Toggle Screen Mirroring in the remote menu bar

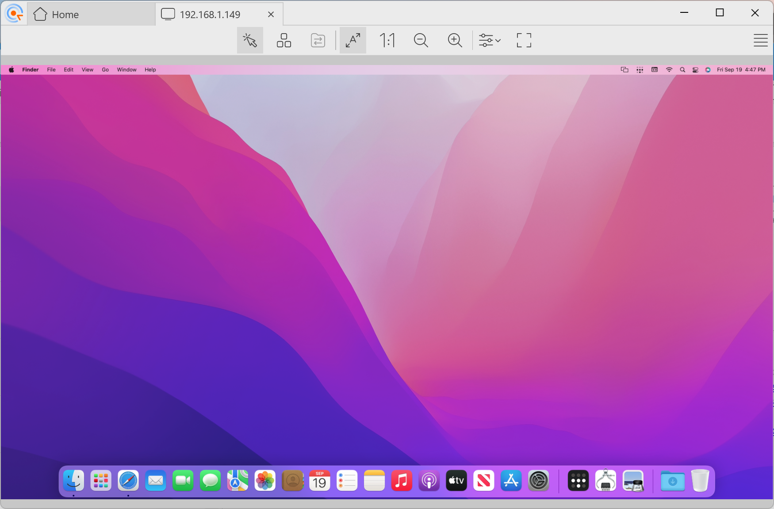coord(625,69)
